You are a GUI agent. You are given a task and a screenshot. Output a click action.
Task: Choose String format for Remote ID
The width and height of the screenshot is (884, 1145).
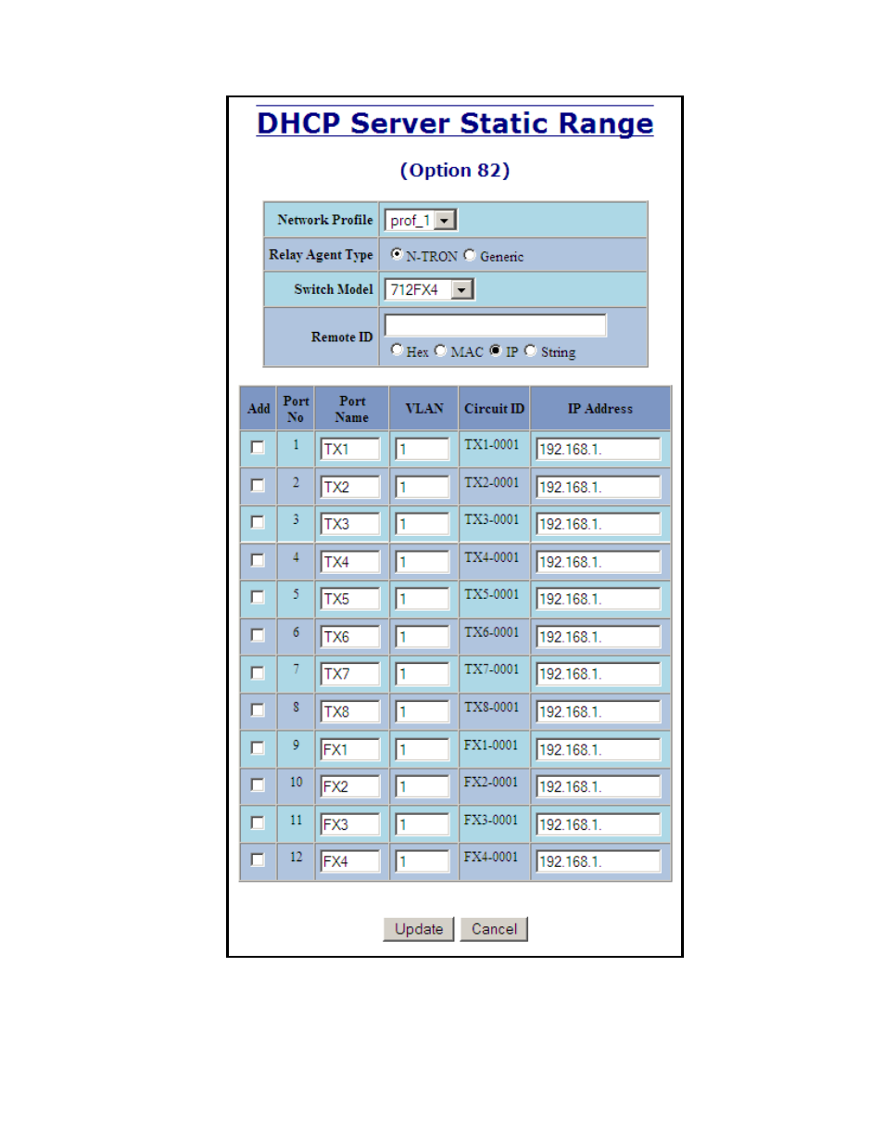click(x=530, y=350)
